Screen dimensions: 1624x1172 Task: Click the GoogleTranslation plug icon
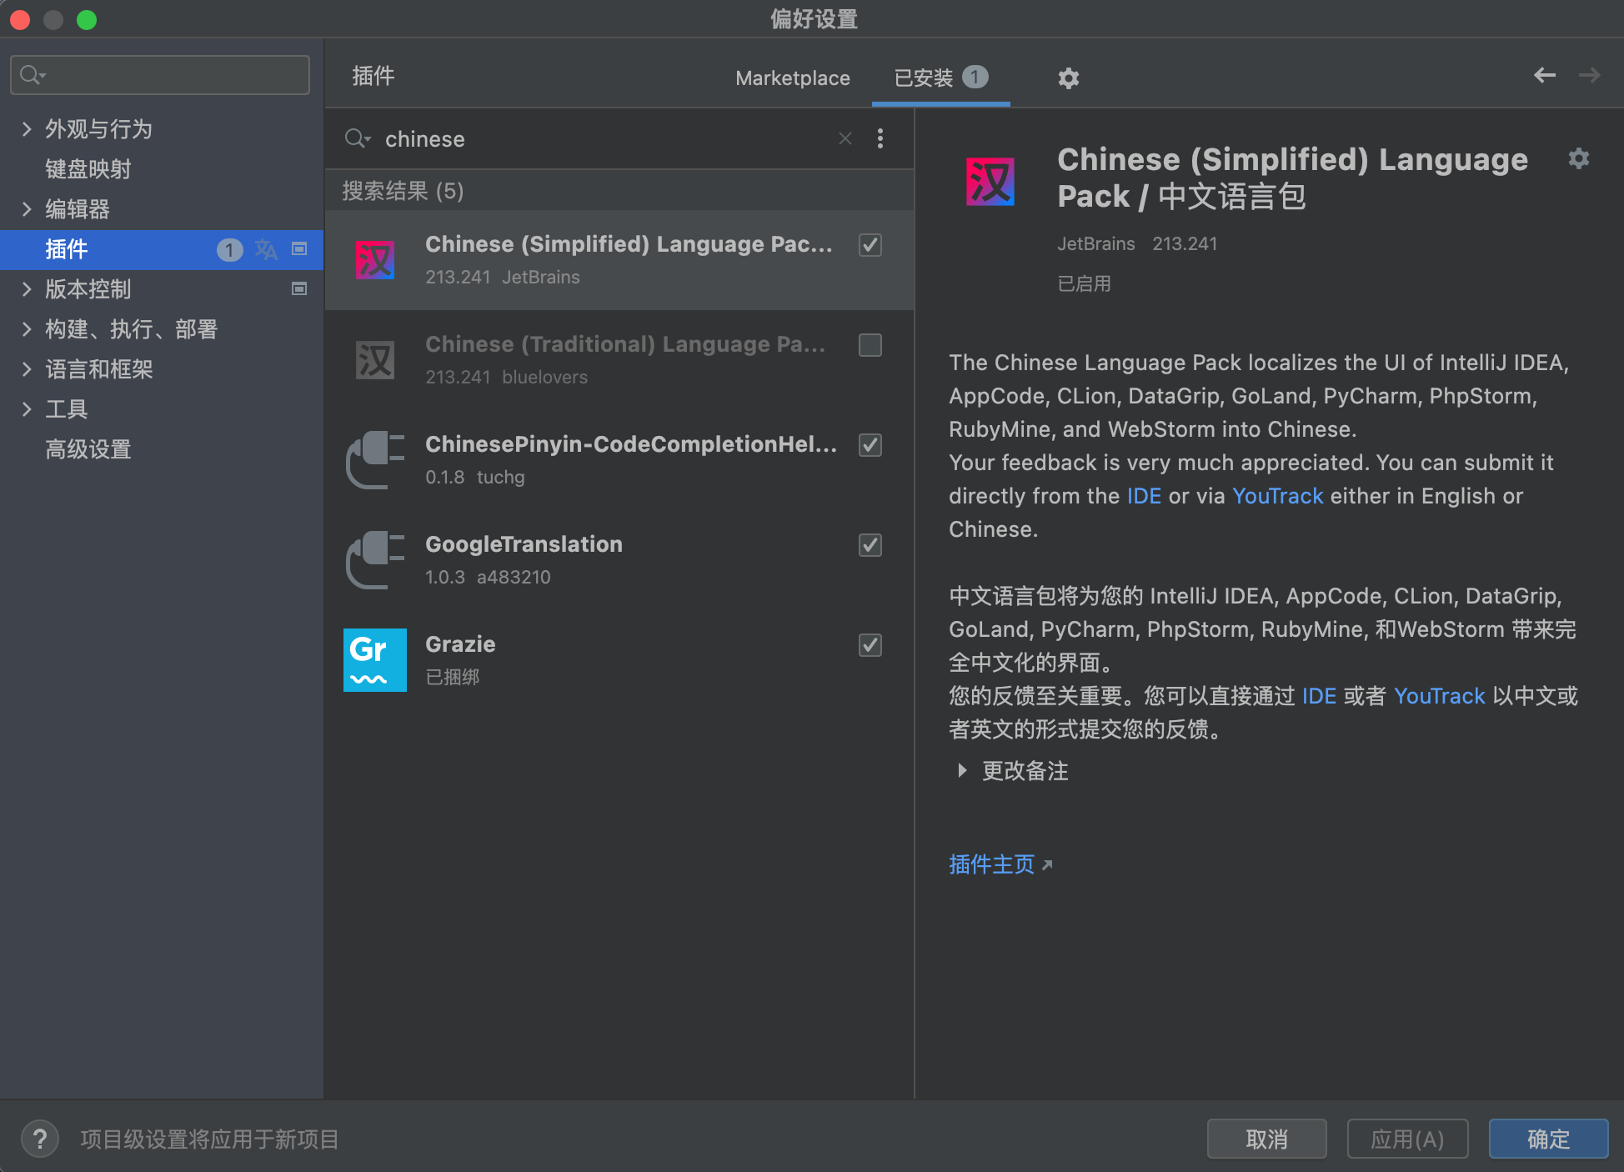pyautogui.click(x=374, y=559)
